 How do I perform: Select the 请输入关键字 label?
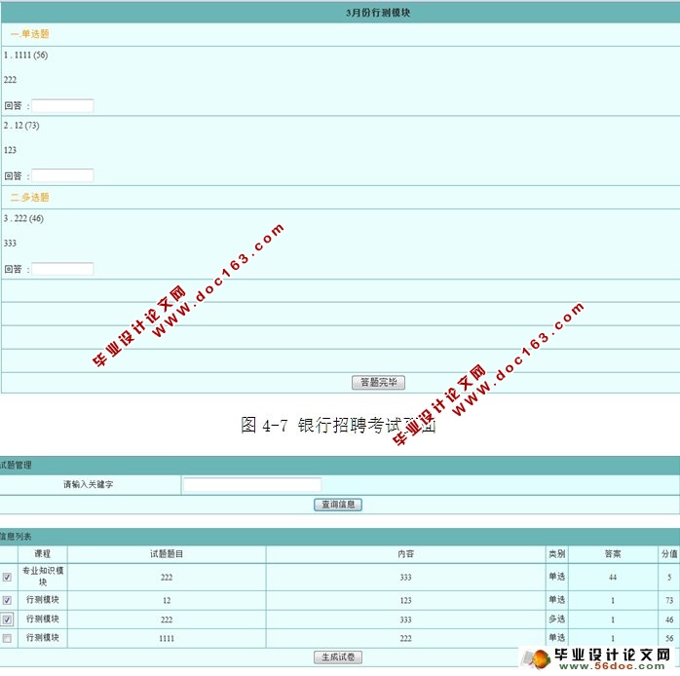88,484
